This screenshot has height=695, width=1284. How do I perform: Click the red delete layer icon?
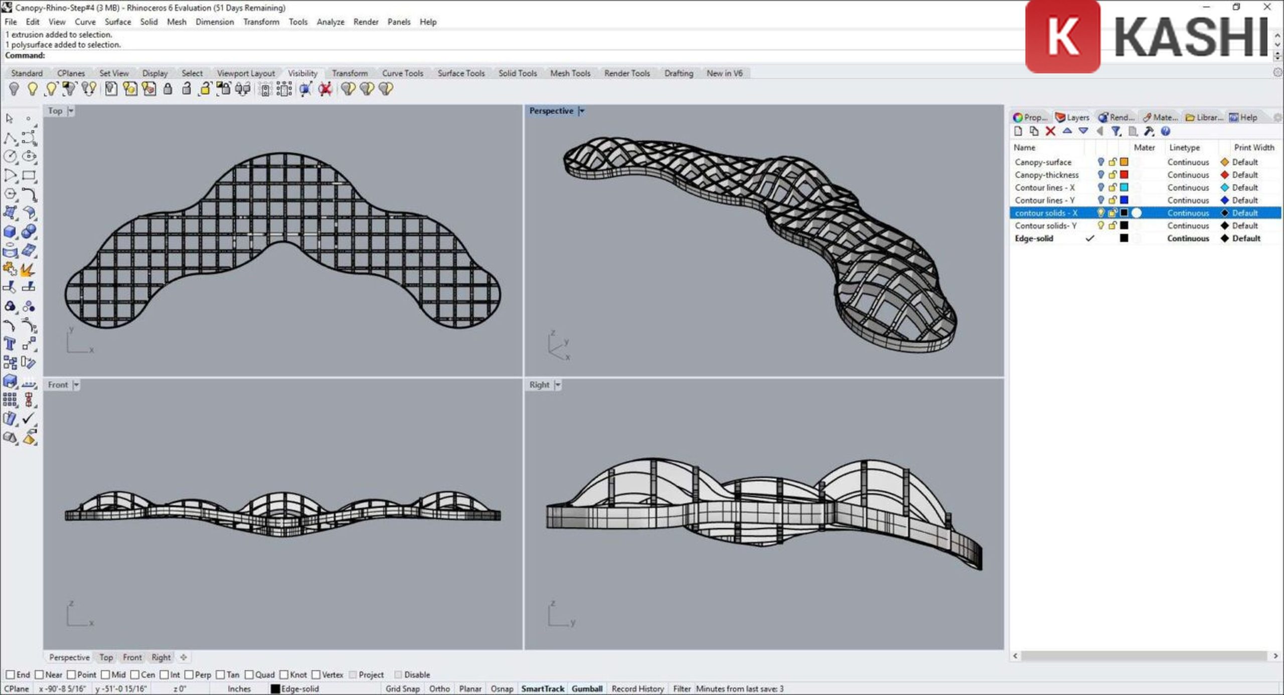(x=1050, y=131)
